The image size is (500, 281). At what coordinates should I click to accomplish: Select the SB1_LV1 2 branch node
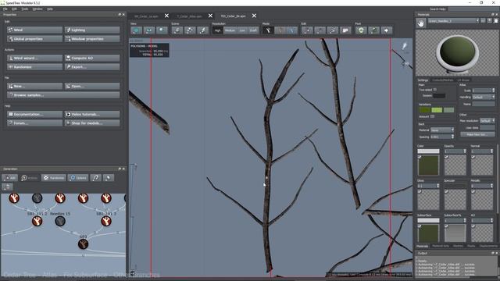click(37, 221)
